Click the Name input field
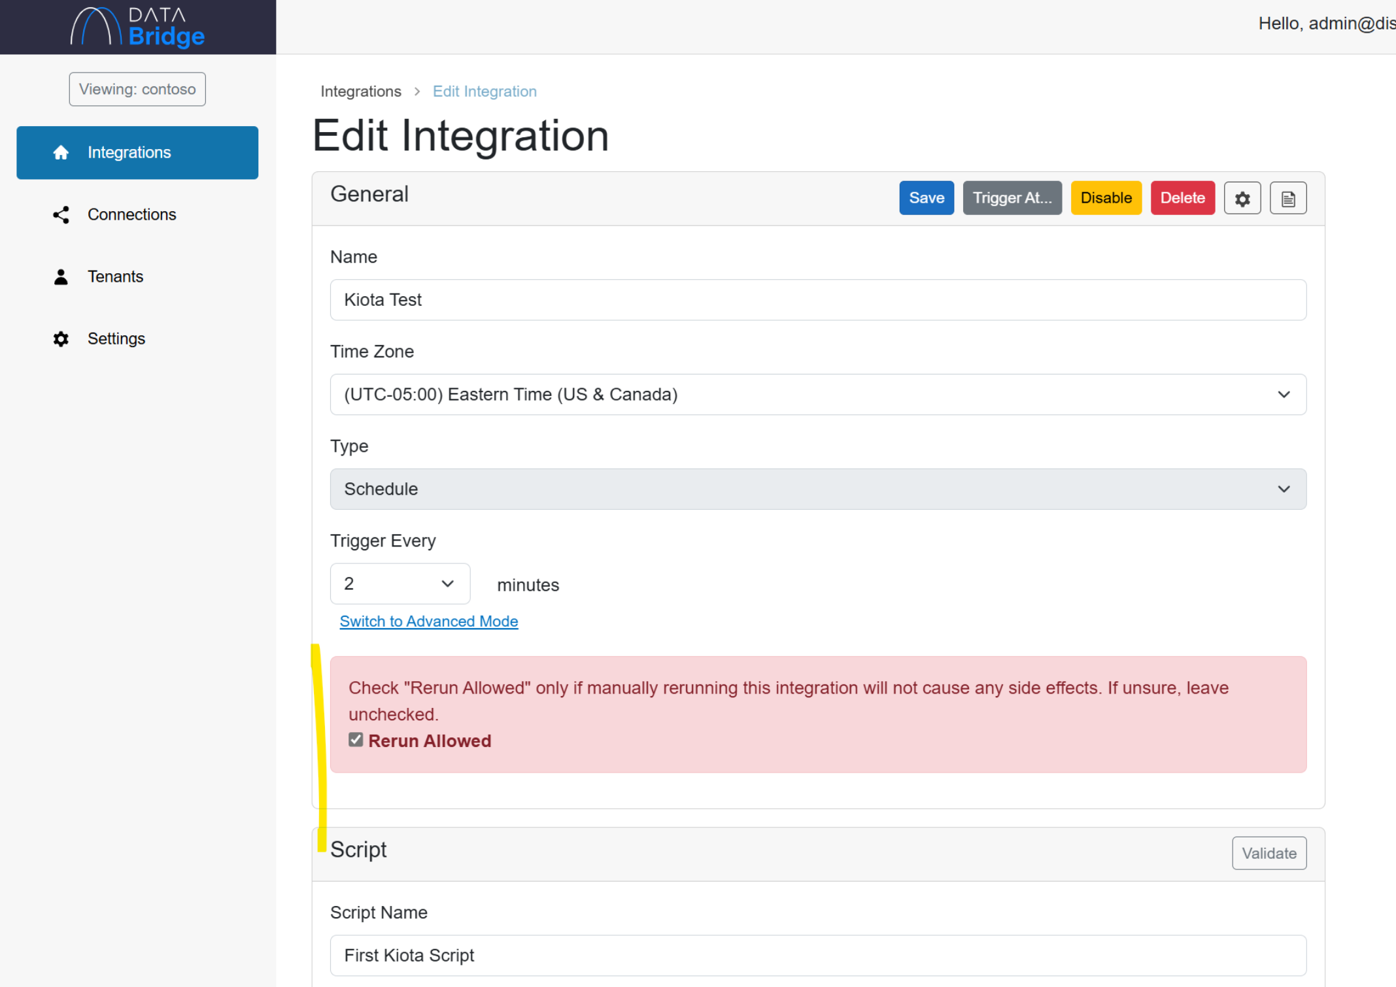Viewport: 1396px width, 987px height. pyautogui.click(x=817, y=300)
